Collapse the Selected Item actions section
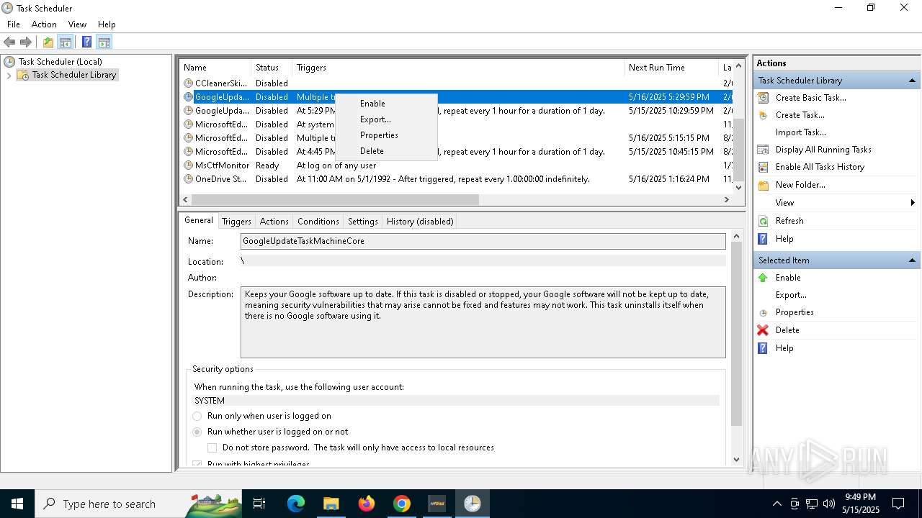Image resolution: width=922 pixels, height=518 pixels. [912, 260]
